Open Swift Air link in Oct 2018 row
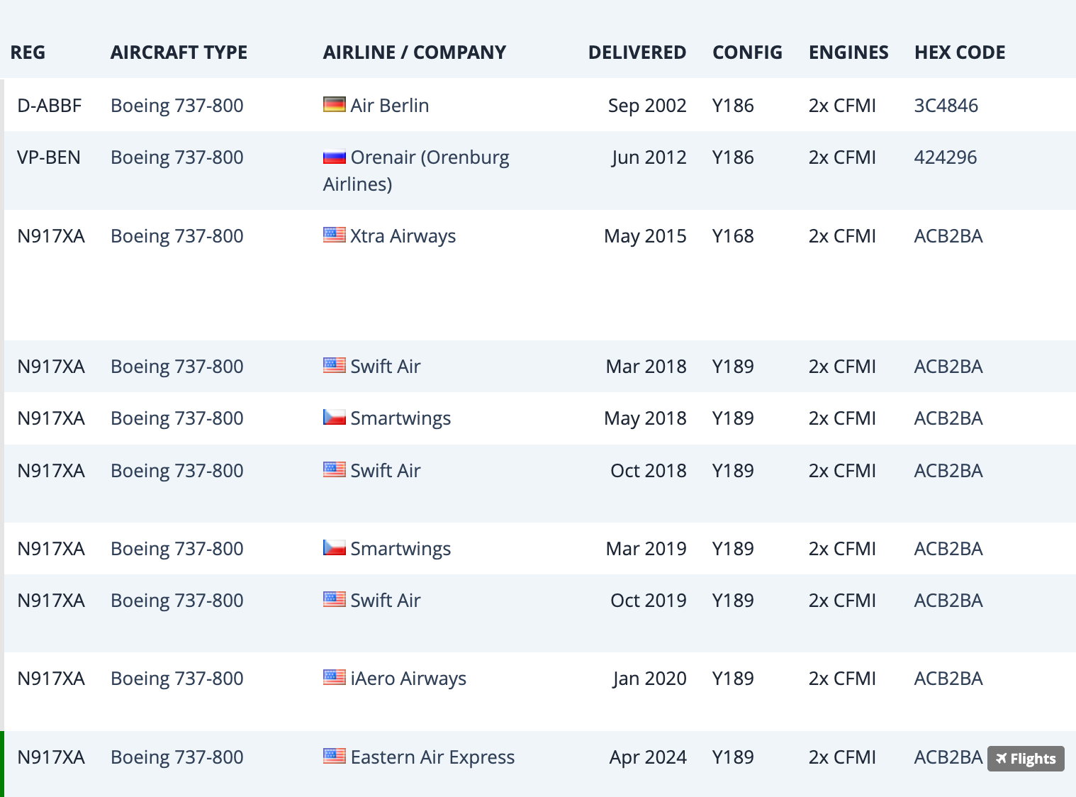 click(386, 471)
